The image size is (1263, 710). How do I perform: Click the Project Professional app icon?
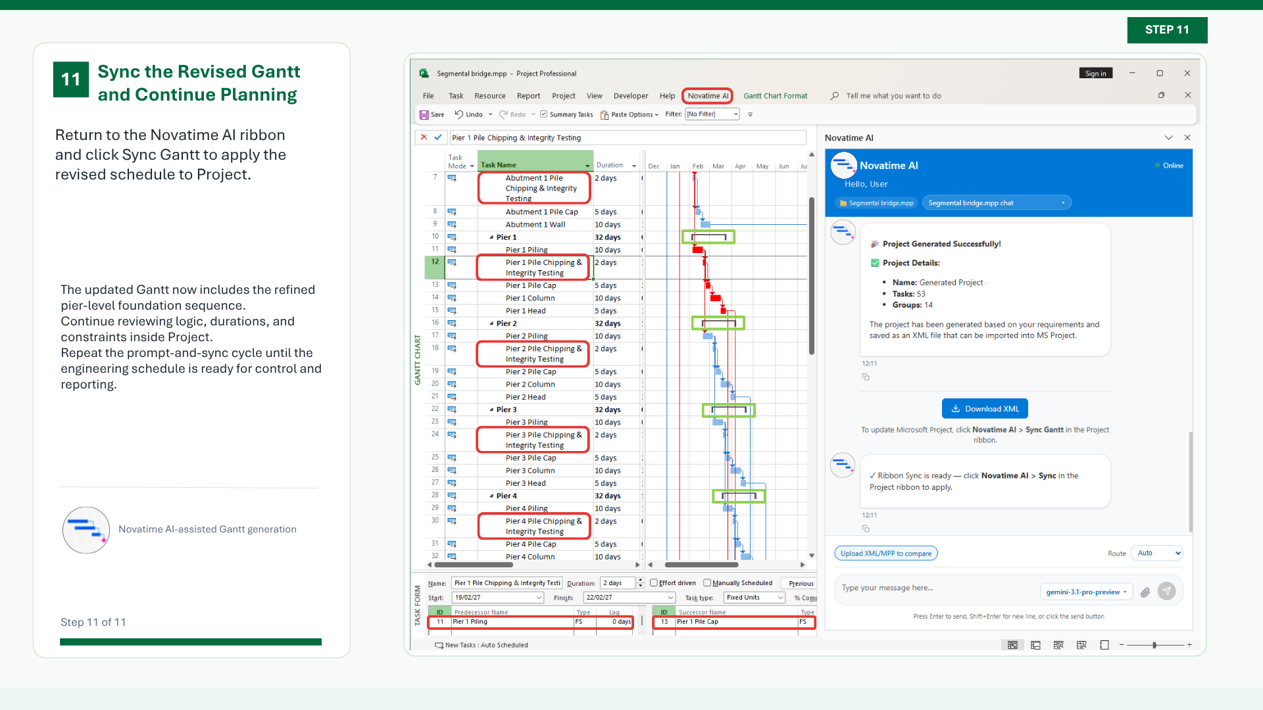[x=424, y=74]
